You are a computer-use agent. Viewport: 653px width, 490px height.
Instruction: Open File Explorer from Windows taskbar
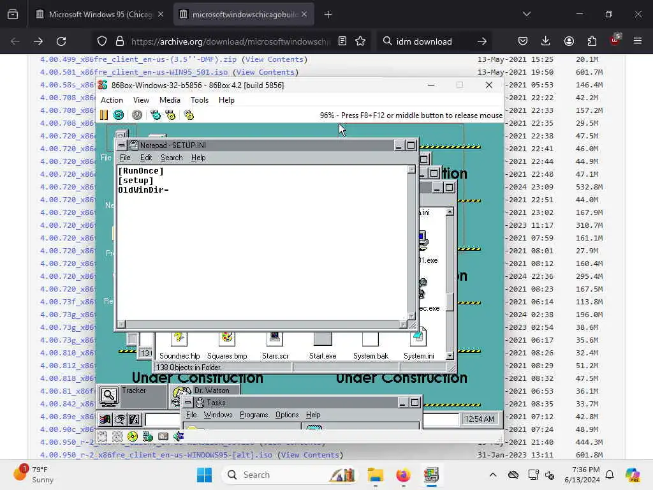[x=375, y=475]
